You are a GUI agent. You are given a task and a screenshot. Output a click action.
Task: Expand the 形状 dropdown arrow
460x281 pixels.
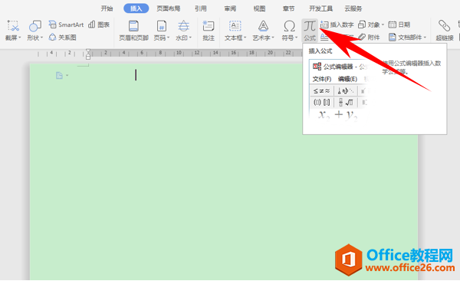coord(41,38)
